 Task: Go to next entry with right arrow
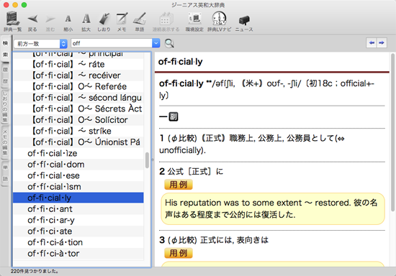point(382,43)
